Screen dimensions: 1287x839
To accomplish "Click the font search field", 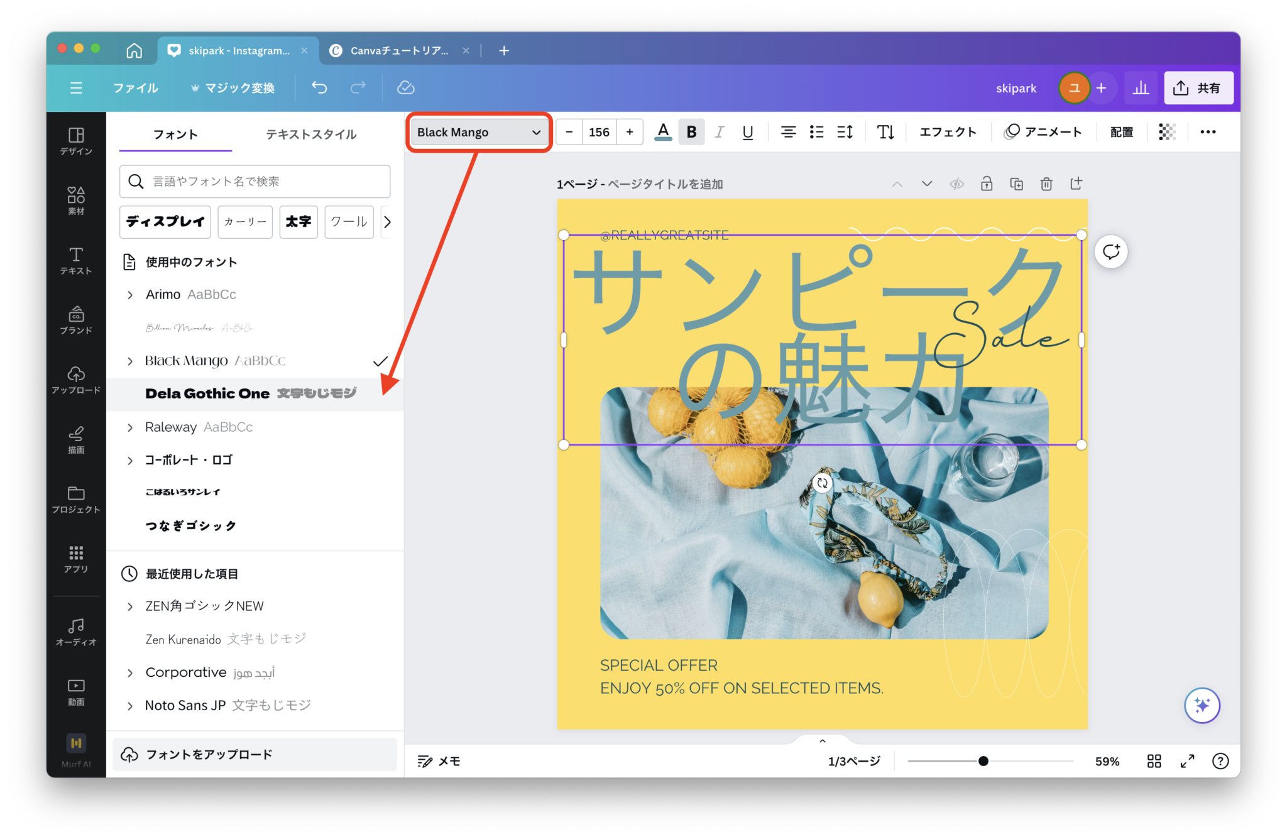I will [254, 182].
